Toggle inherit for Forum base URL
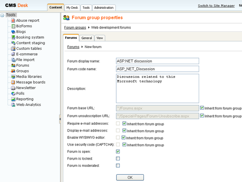The width and height of the screenshot is (242, 182). (202, 108)
